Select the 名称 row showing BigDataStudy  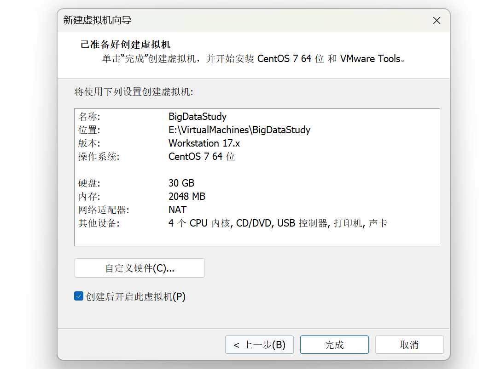pos(197,116)
